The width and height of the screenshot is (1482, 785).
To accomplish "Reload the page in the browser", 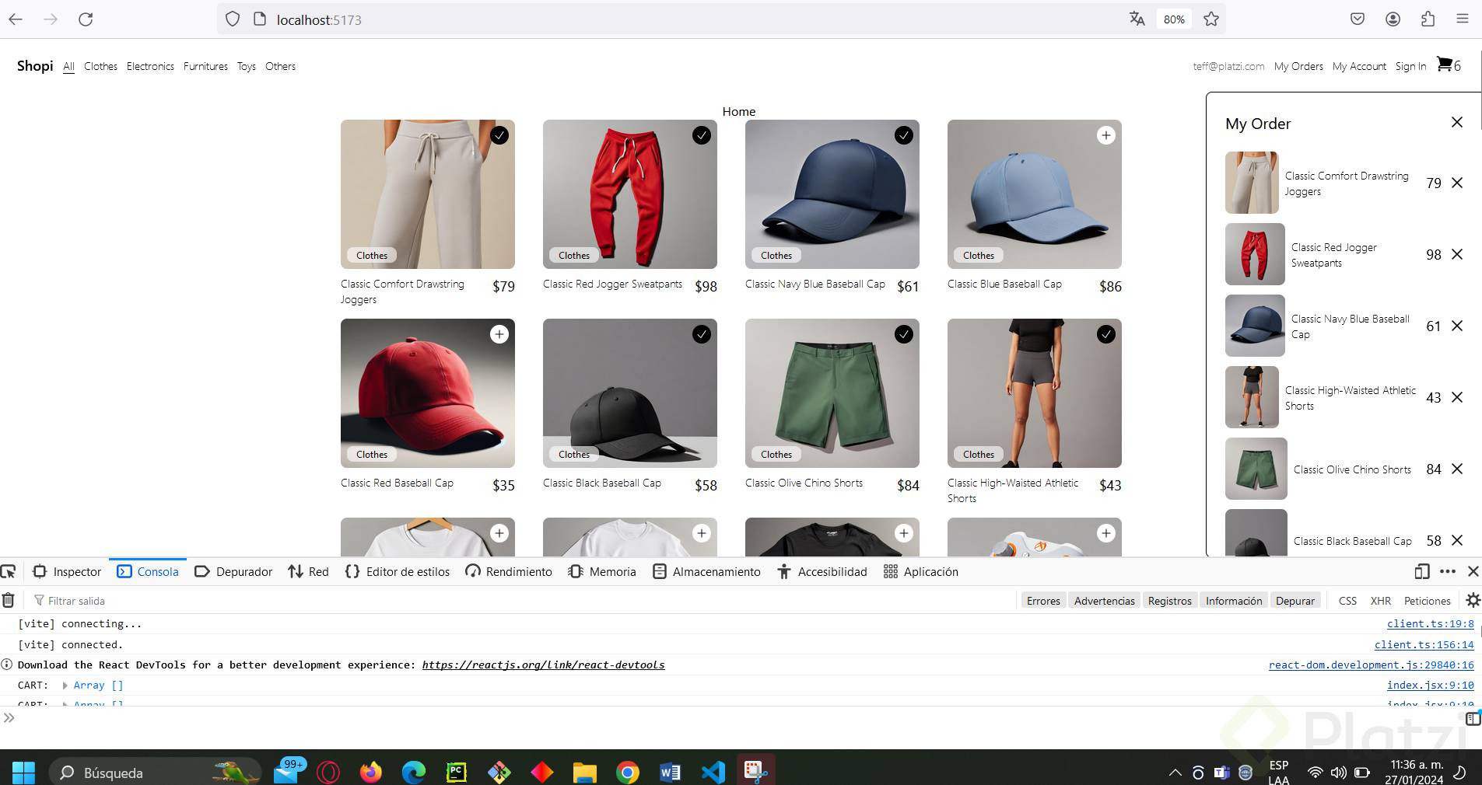I will tap(86, 19).
